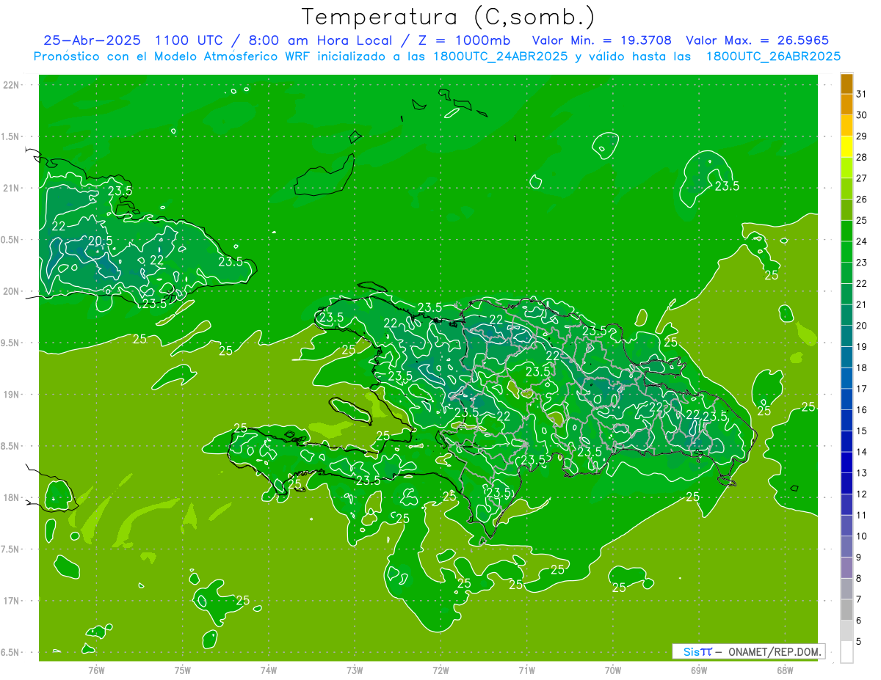Click the '72W' longitude axis label
This screenshot has width=881, height=680.
pyautogui.click(x=440, y=670)
